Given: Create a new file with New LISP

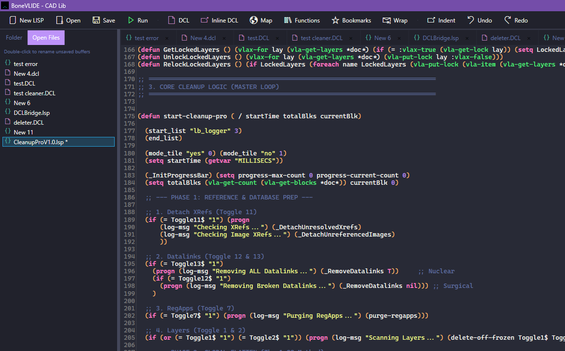Looking at the screenshot, I should [26, 21].
